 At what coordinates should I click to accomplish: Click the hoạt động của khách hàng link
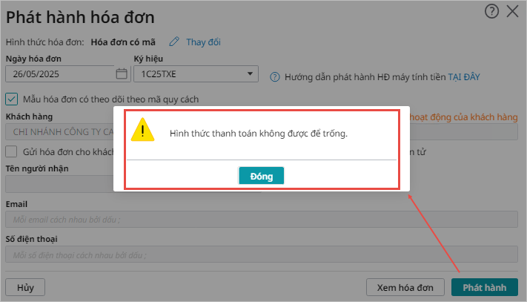coord(463,117)
